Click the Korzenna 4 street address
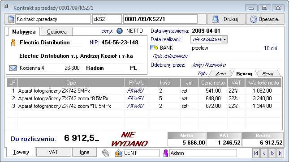 pyautogui.click(x=32, y=68)
